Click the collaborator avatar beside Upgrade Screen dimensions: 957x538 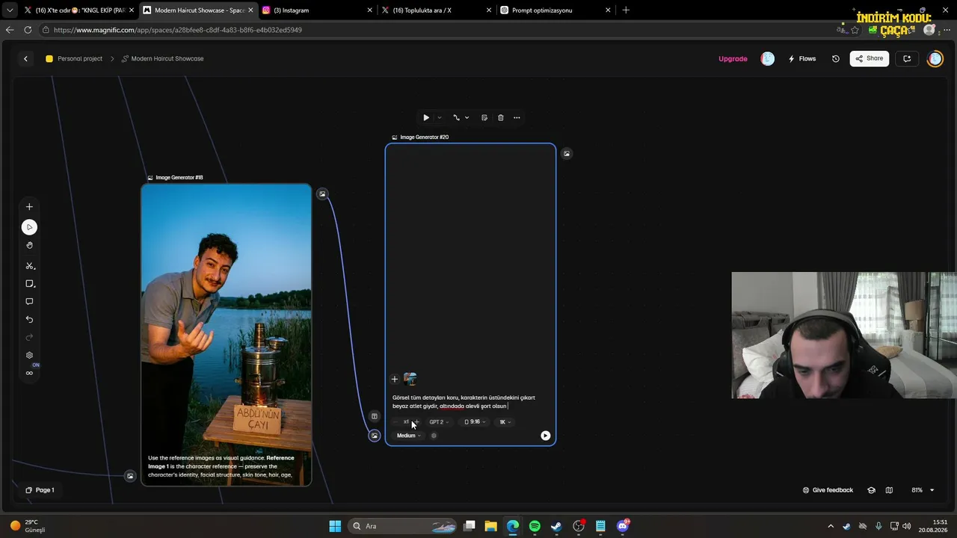coord(768,59)
